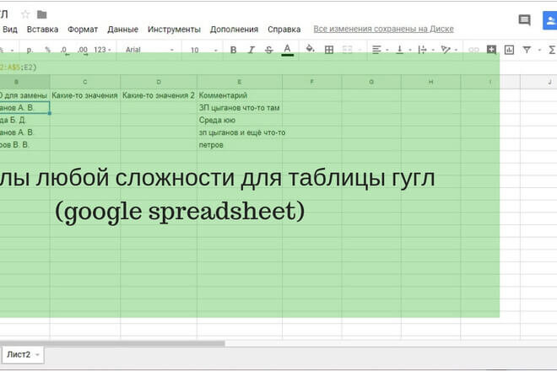This screenshot has width=557, height=371.
Task: Select the петров cell
Action: point(240,145)
